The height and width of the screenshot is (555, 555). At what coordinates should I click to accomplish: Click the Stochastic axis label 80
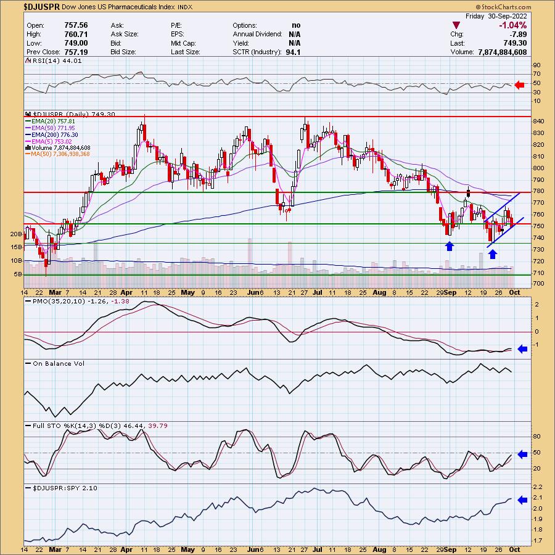(537, 437)
